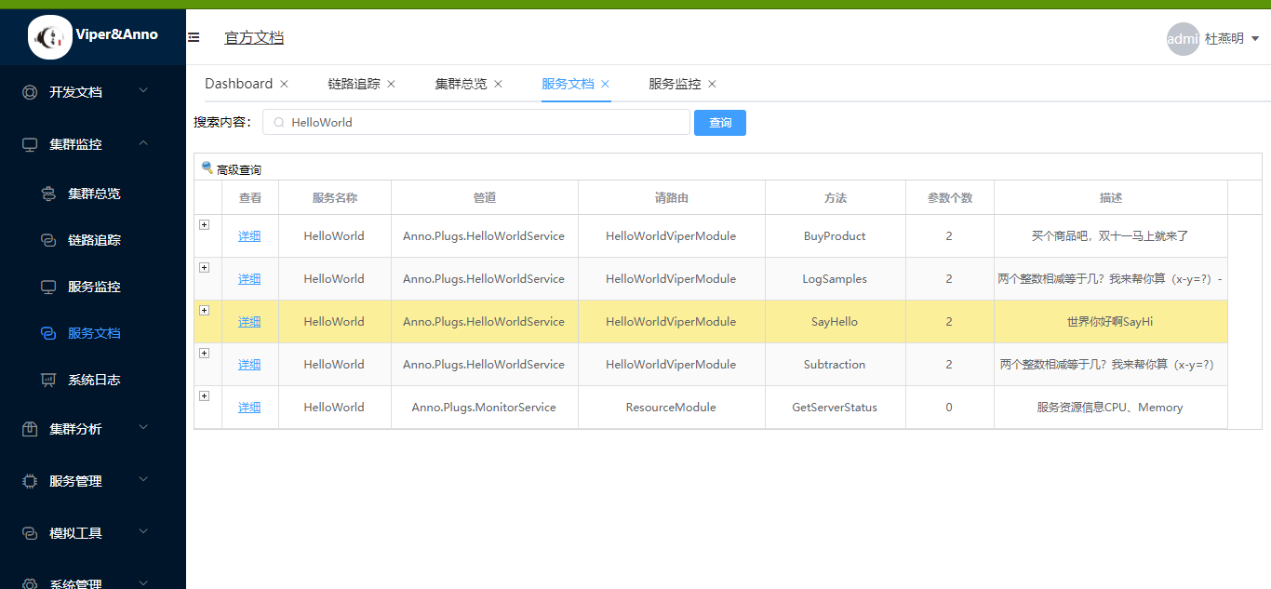
Task: Expand the GetServerStatus row plus toggle
Action: pyautogui.click(x=205, y=395)
